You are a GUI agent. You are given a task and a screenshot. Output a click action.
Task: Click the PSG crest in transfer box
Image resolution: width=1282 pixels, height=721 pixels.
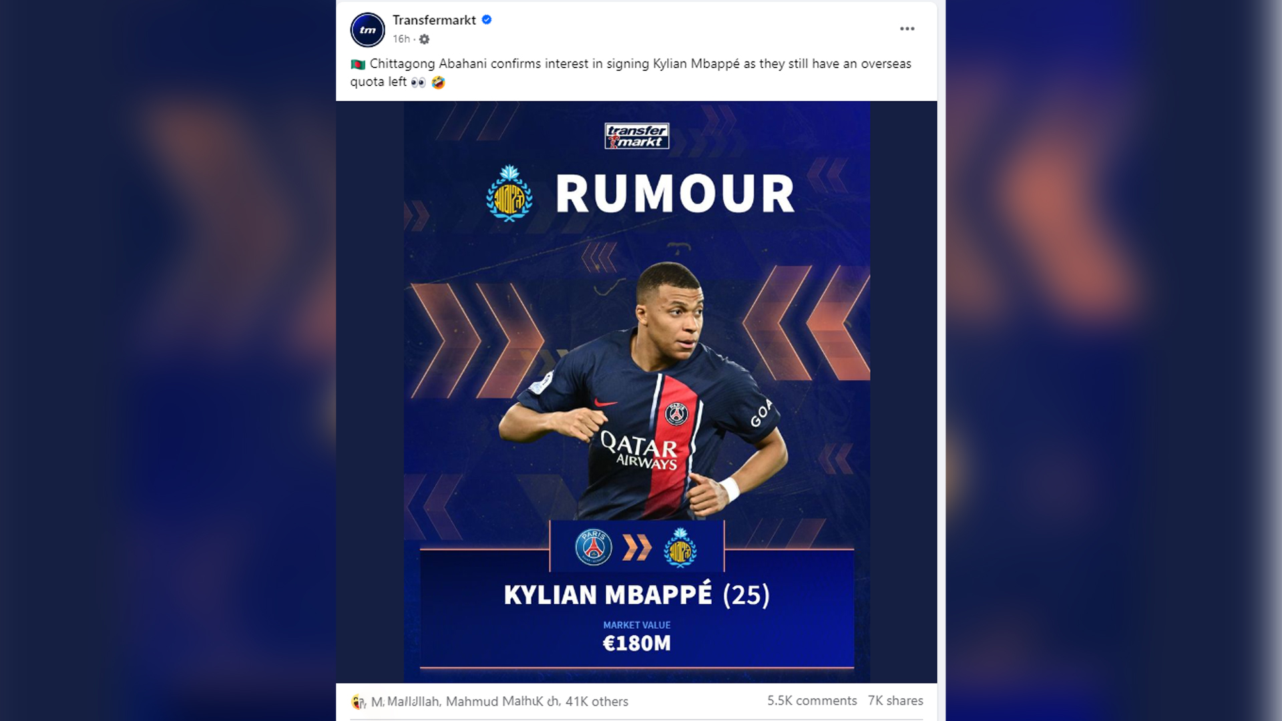click(594, 547)
